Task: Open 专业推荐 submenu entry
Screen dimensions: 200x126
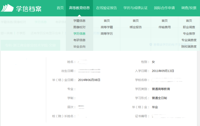Action: (189, 34)
